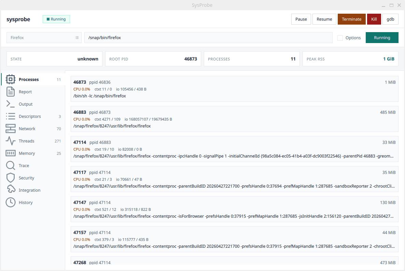Select process 47114 ppid 46883
The image size is (405, 271).
pos(235,149)
